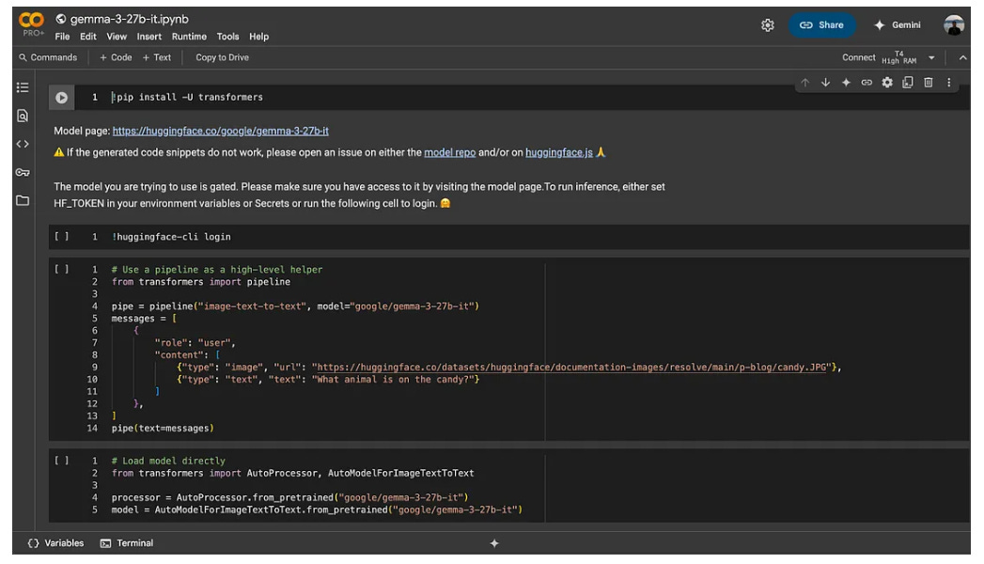Screen dimensions: 984x564
Task: Open the user account avatar
Action: point(954,25)
